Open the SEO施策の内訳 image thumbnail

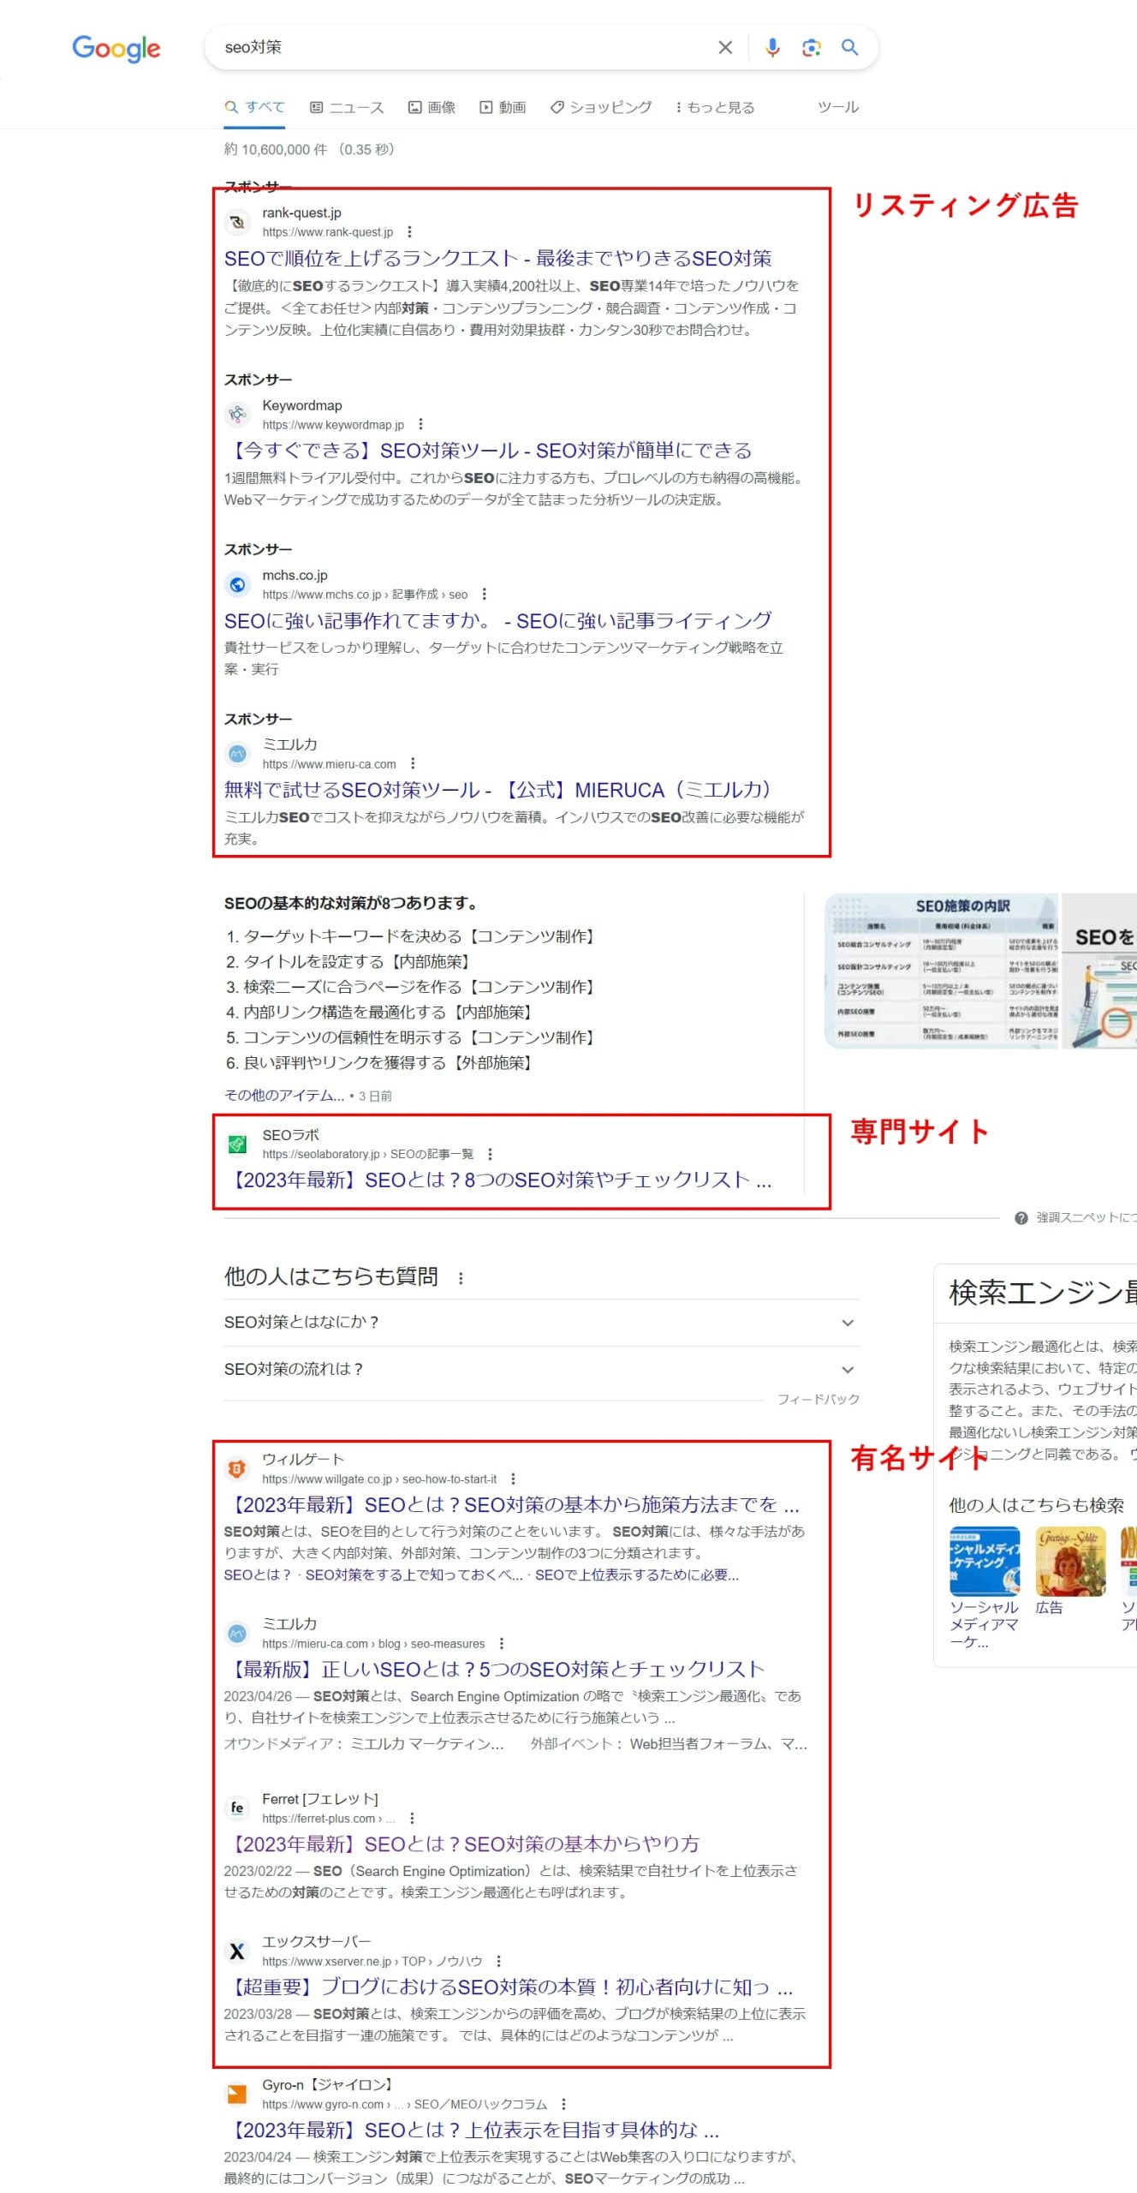(941, 971)
